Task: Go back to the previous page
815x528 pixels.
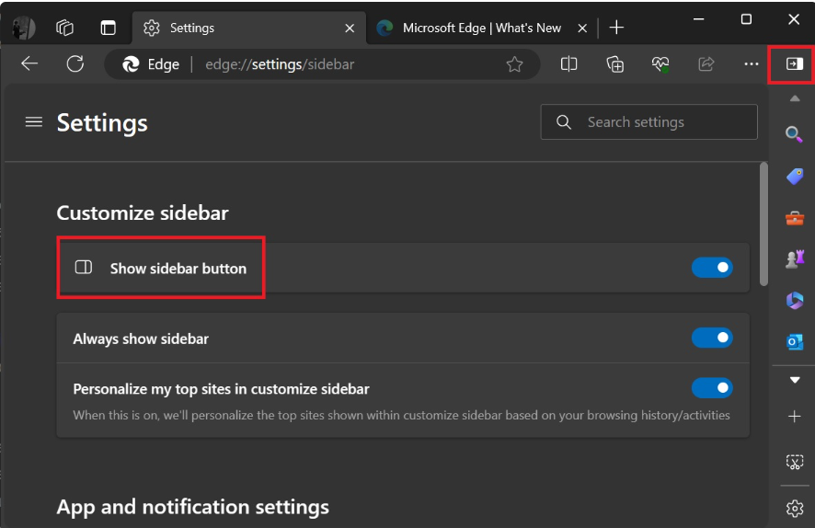Action: (x=29, y=63)
